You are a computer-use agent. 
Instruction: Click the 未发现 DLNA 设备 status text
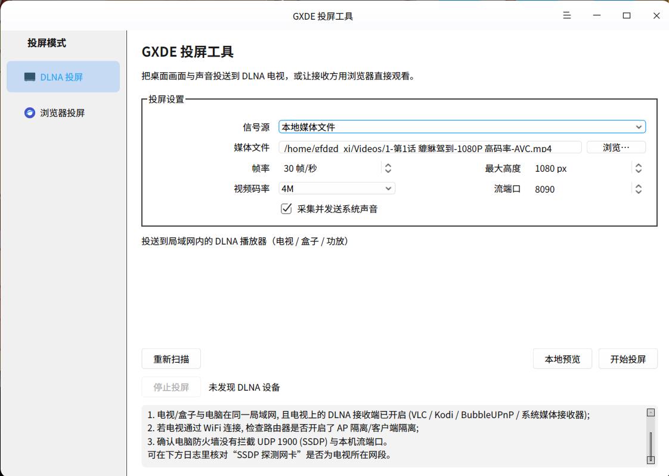tap(244, 387)
